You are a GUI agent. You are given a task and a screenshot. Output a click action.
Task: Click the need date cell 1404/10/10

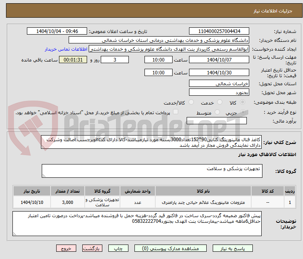[x=32, y=202]
